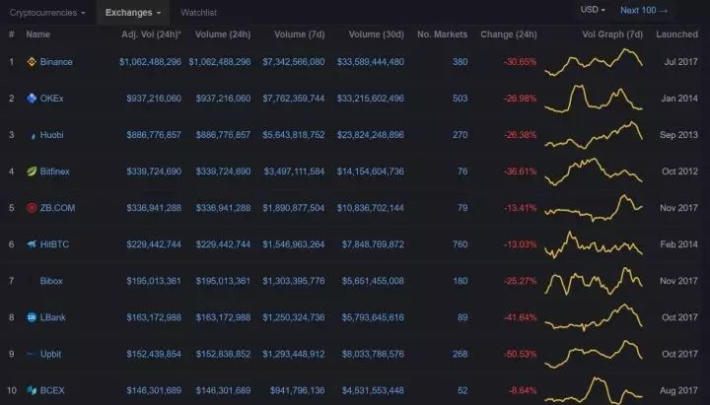Click ZB.COM 7d volume graph
The width and height of the screenshot is (710, 405).
pyautogui.click(x=594, y=208)
